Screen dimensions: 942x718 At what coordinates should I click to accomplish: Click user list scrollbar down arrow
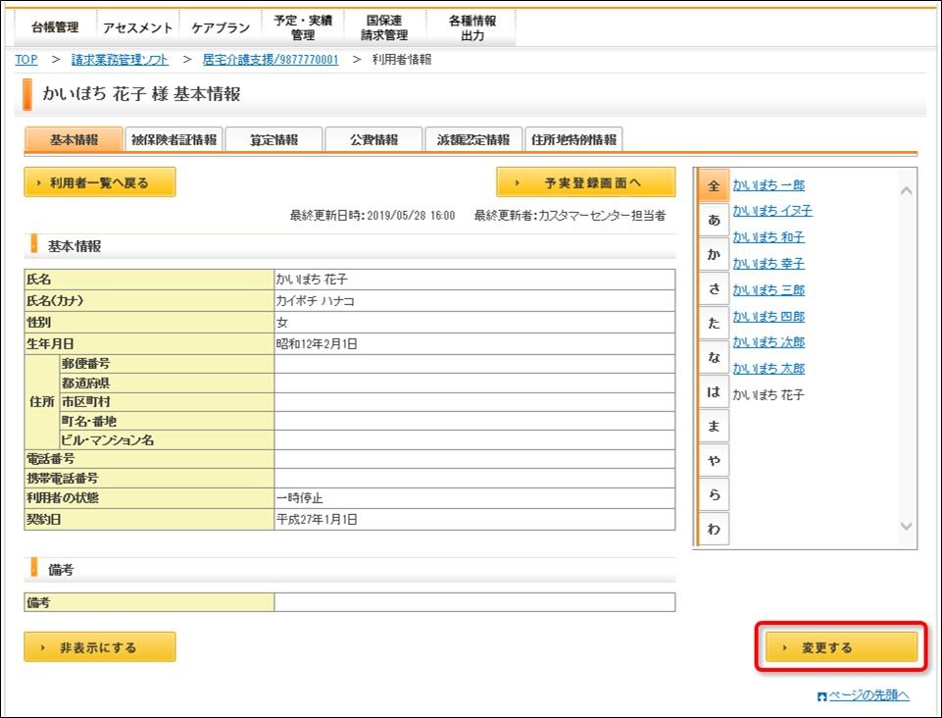[907, 526]
